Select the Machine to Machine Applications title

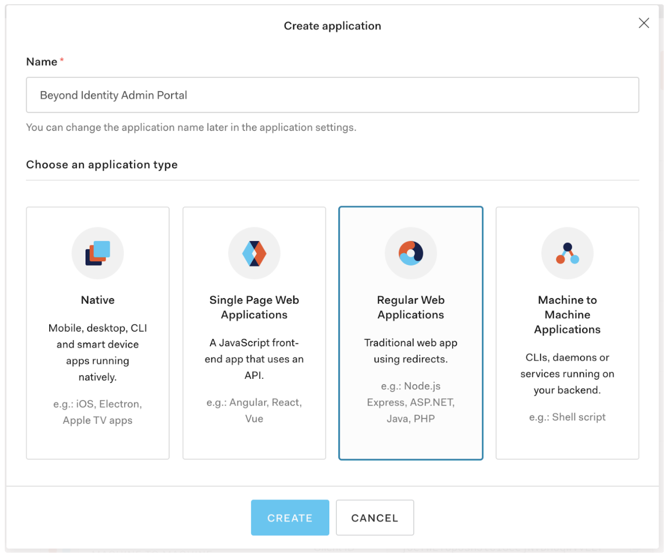click(x=567, y=315)
